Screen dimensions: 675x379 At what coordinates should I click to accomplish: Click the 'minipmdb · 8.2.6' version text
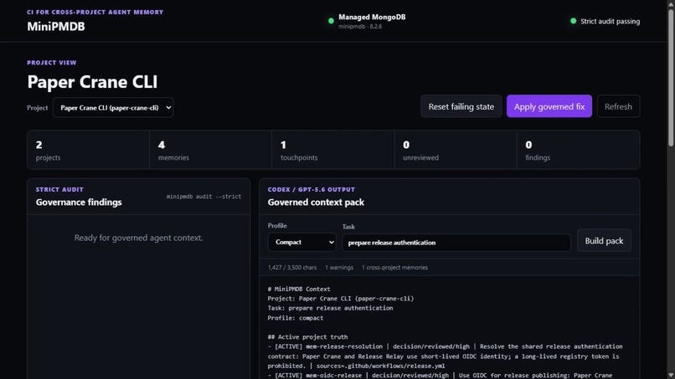tap(360, 27)
